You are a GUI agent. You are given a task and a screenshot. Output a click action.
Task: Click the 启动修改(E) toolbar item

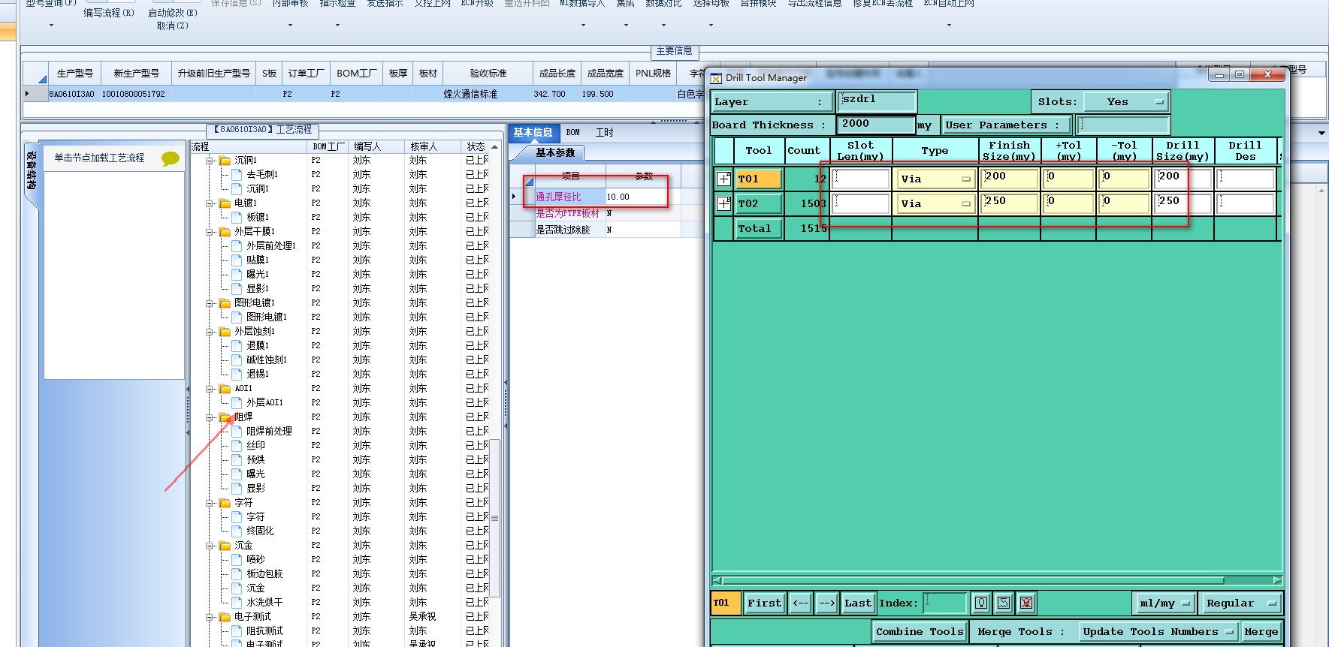[173, 13]
